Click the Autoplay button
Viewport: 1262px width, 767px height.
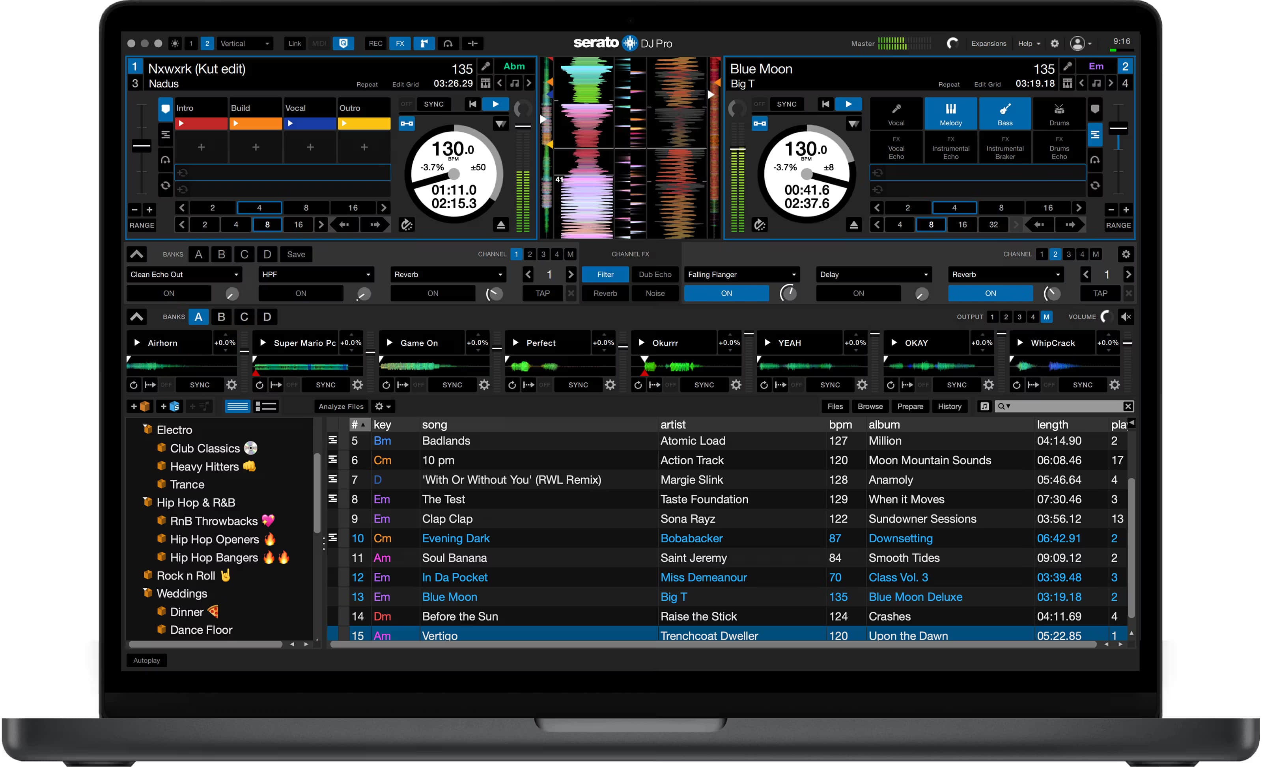146,661
